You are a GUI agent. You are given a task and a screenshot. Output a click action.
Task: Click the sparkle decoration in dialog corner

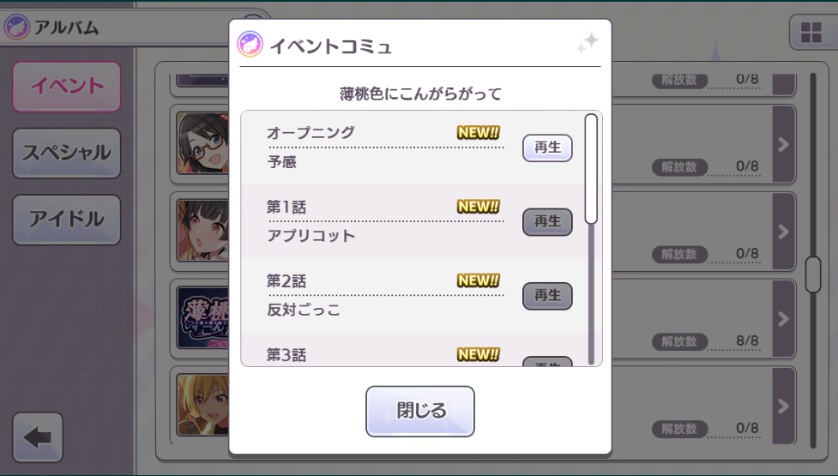click(x=588, y=43)
